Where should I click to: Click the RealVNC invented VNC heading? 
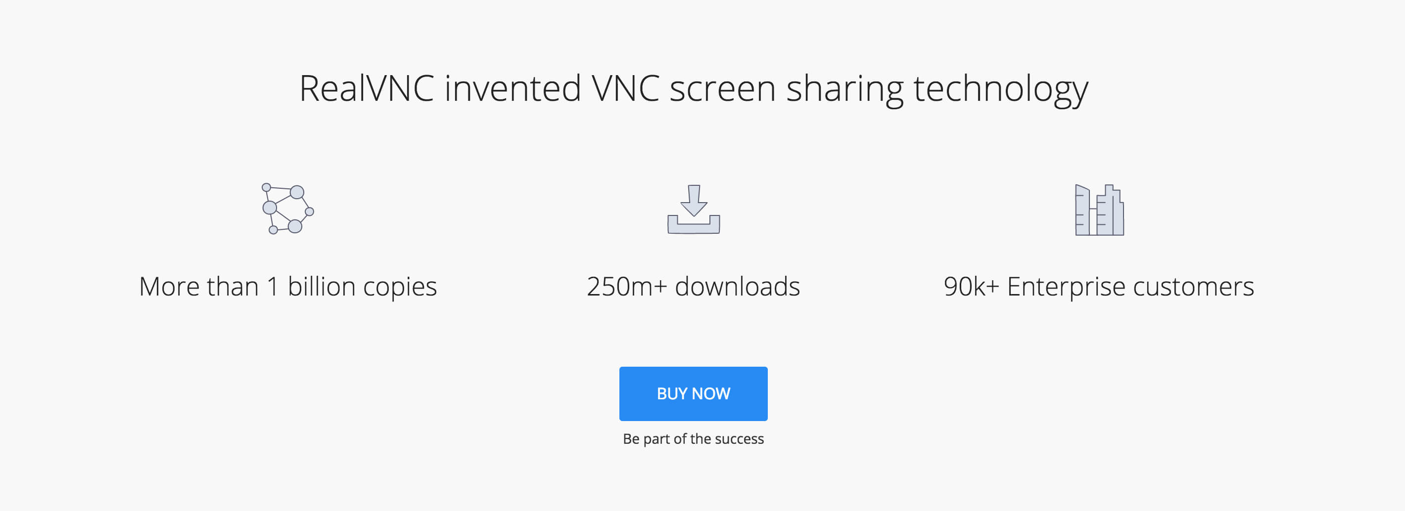pyautogui.click(x=693, y=89)
